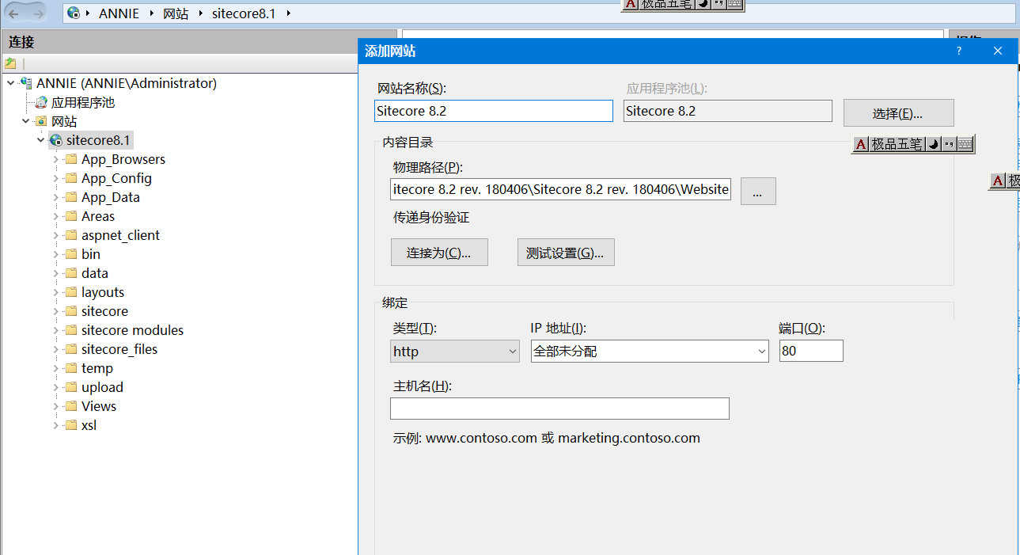Click the 应用程序池 application pools icon

(41, 102)
